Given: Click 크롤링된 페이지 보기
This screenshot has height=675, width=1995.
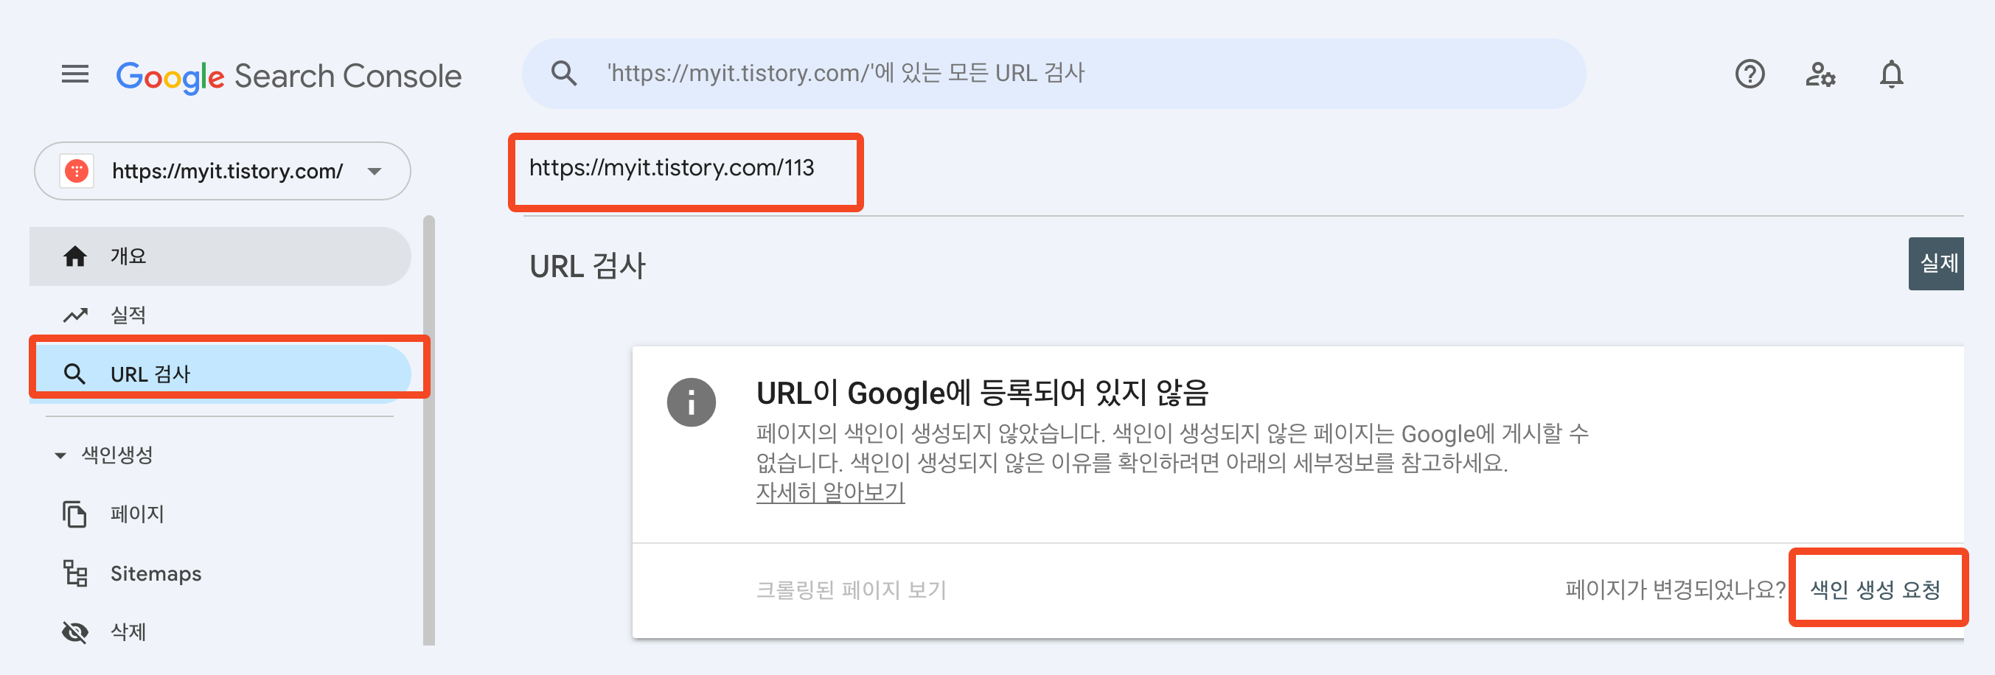Looking at the screenshot, I should coord(851,590).
